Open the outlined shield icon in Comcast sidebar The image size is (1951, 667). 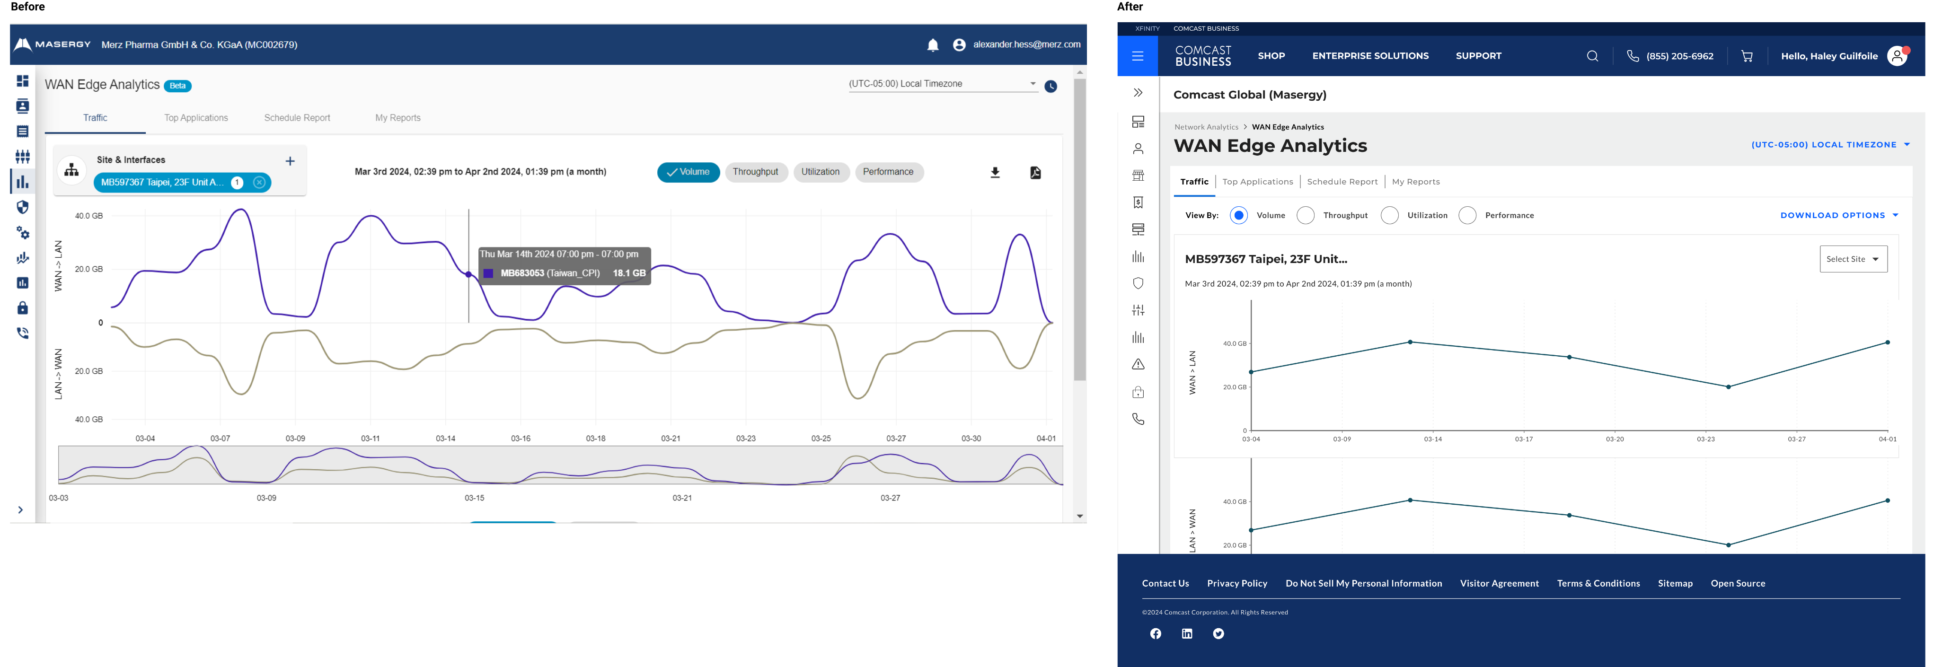click(x=1139, y=283)
